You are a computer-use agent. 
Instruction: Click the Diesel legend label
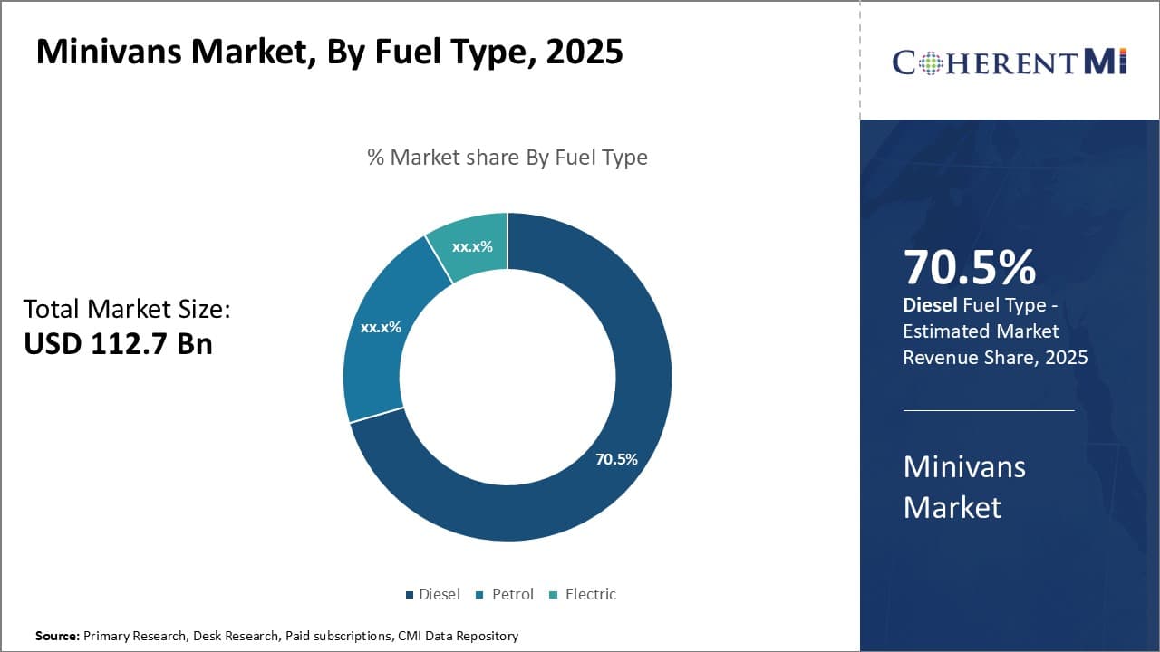440,595
